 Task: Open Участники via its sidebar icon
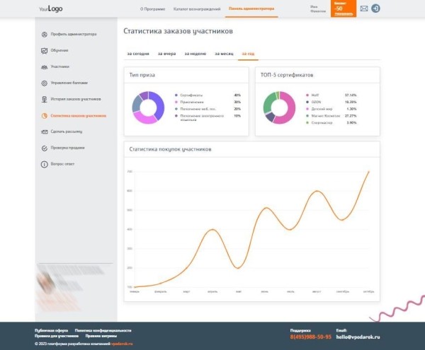(45, 66)
